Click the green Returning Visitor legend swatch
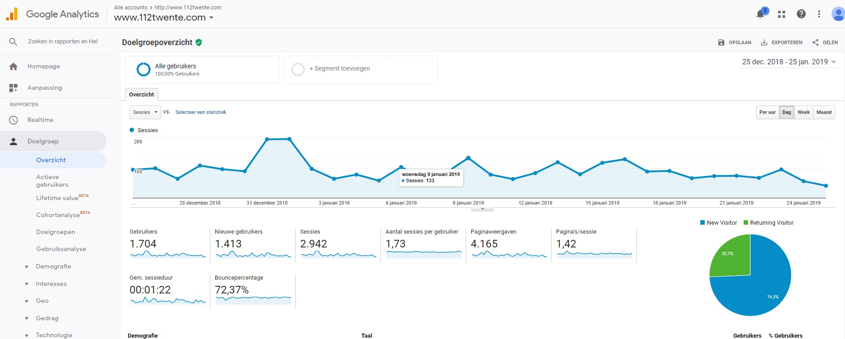The image size is (845, 339). point(746,222)
